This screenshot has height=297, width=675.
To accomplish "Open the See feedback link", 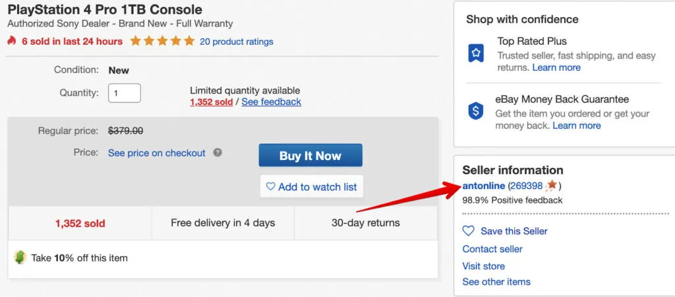I will point(271,102).
